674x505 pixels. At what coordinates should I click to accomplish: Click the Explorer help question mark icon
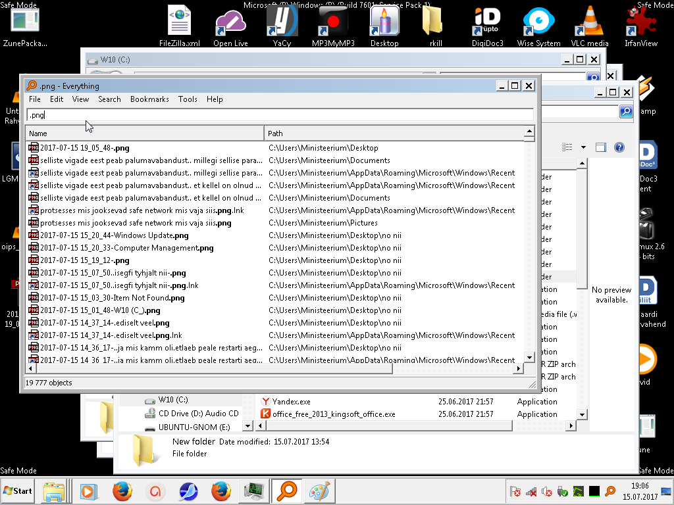[x=619, y=147]
